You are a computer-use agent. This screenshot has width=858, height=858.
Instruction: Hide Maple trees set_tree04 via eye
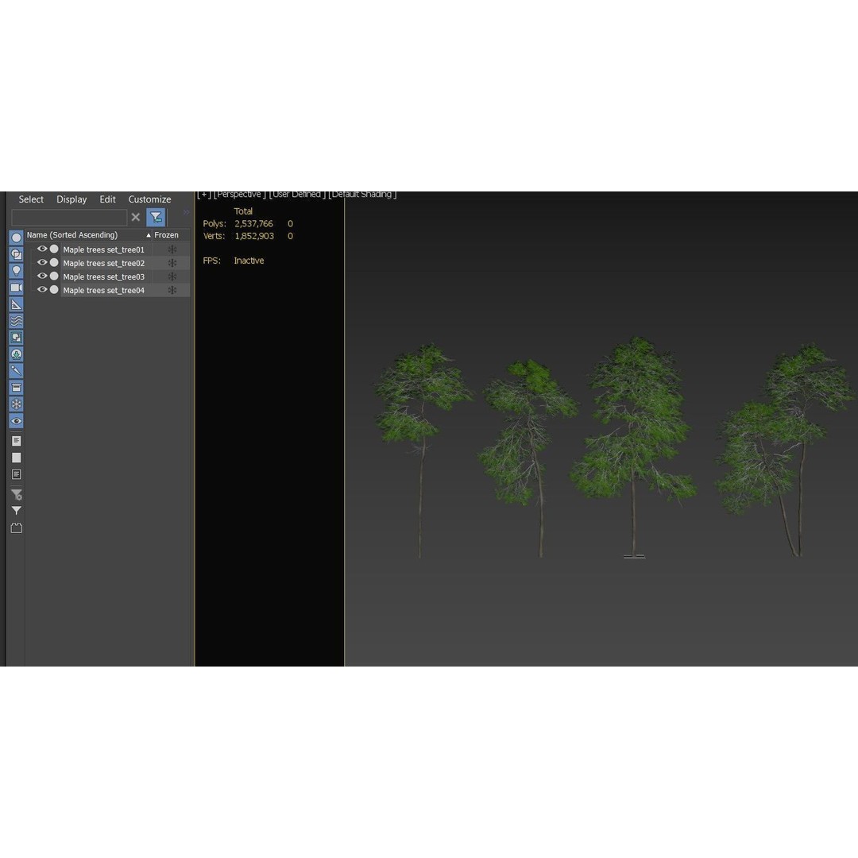(42, 290)
